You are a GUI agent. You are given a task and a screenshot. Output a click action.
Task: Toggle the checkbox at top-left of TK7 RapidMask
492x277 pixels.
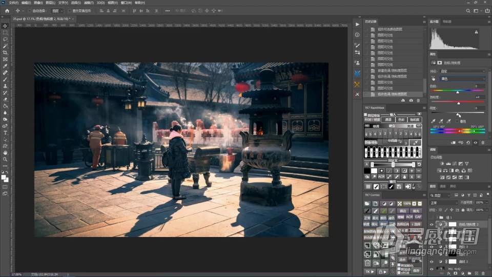(x=365, y=115)
